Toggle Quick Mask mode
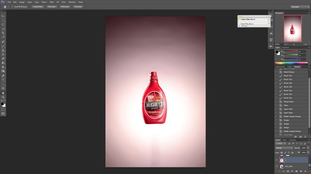Image resolution: width=311 pixels, height=174 pixels. (3, 109)
